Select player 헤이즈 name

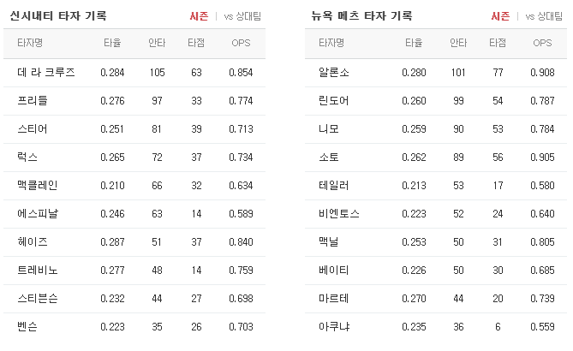pos(33,241)
